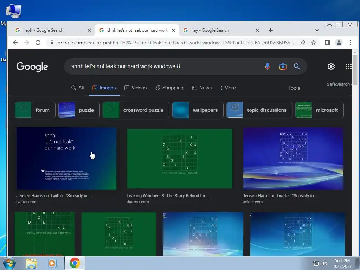Switch to News results
Viewport: 360px width, 270px height.
(x=202, y=88)
